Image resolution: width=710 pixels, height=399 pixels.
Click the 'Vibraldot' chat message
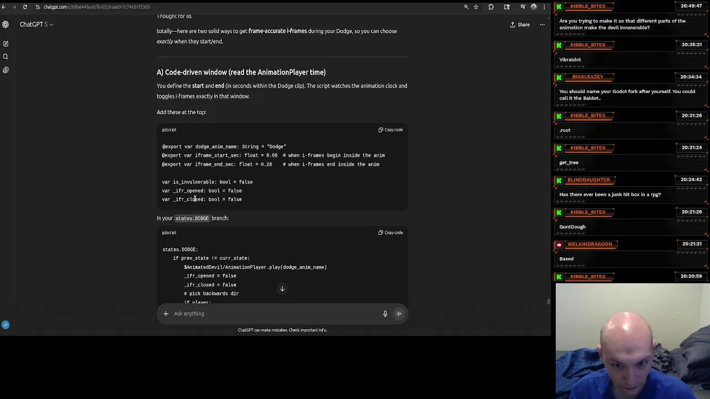pyautogui.click(x=570, y=60)
